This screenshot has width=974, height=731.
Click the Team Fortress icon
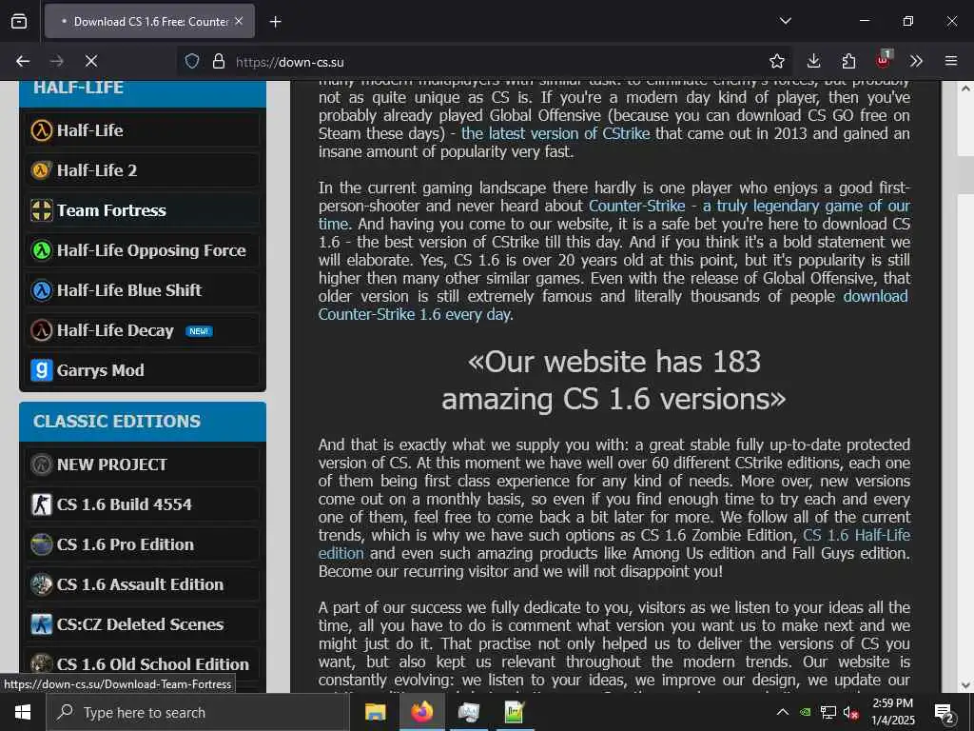(x=42, y=210)
